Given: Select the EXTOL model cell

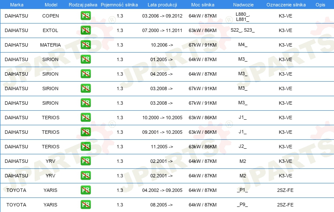Looking at the screenshot, I should [x=50, y=30].
